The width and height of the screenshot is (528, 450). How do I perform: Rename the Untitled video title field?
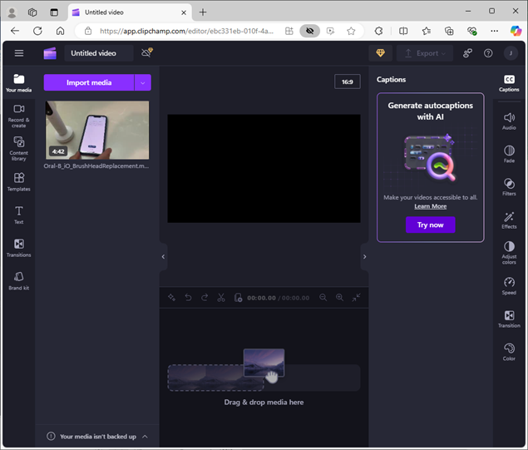click(x=99, y=53)
